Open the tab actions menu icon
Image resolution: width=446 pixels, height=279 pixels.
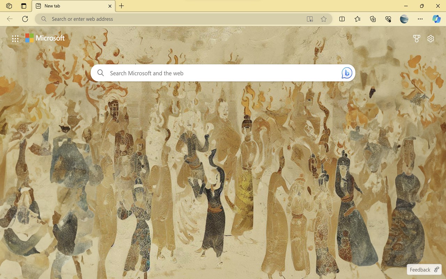point(24,6)
